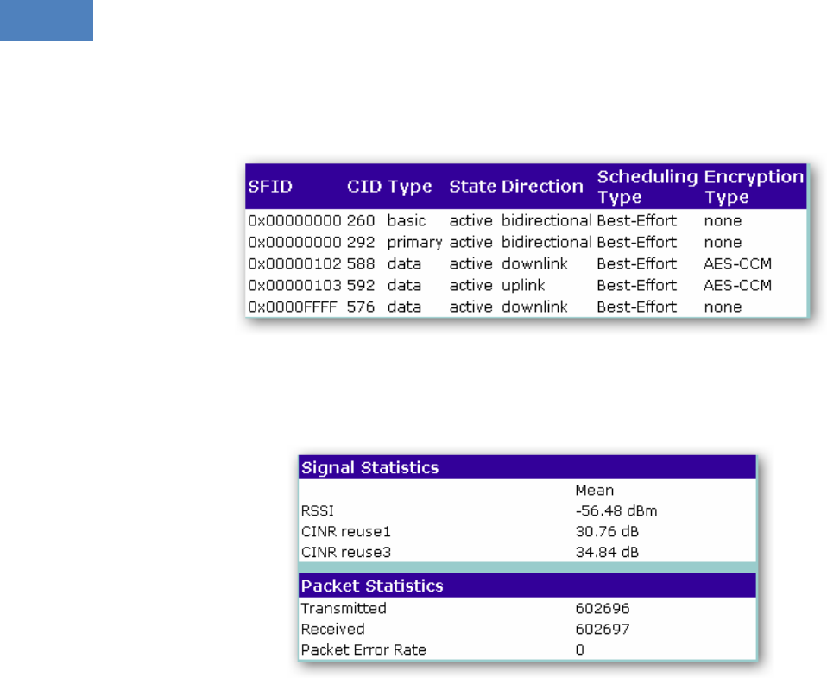
Task: Select SFID 0x00000102 cell
Action: [294, 263]
